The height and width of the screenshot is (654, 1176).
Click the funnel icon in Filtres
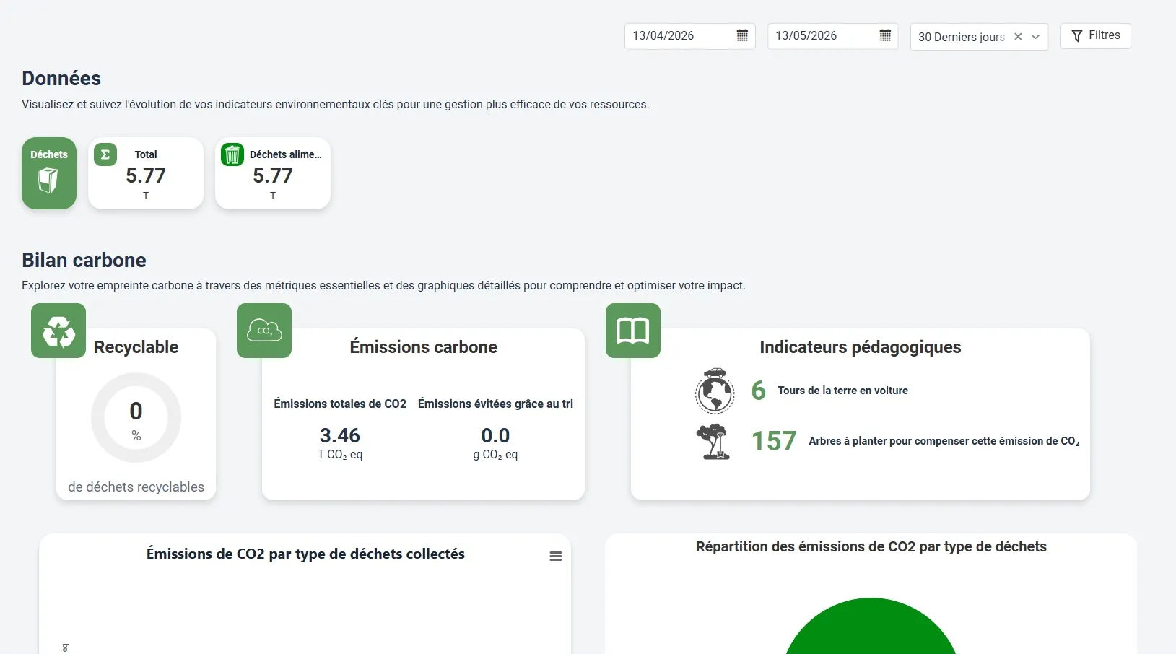pyautogui.click(x=1077, y=36)
